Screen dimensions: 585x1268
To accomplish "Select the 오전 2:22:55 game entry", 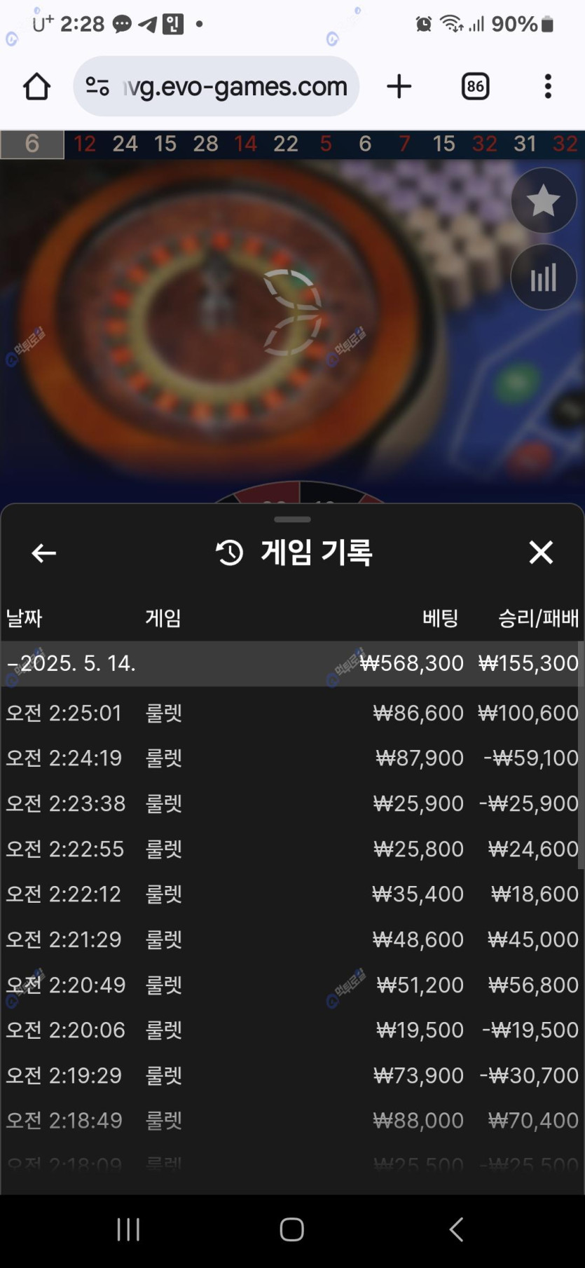I will tap(292, 849).
